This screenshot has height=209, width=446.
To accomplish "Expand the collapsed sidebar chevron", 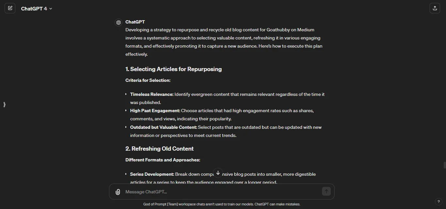I will [x=4, y=105].
